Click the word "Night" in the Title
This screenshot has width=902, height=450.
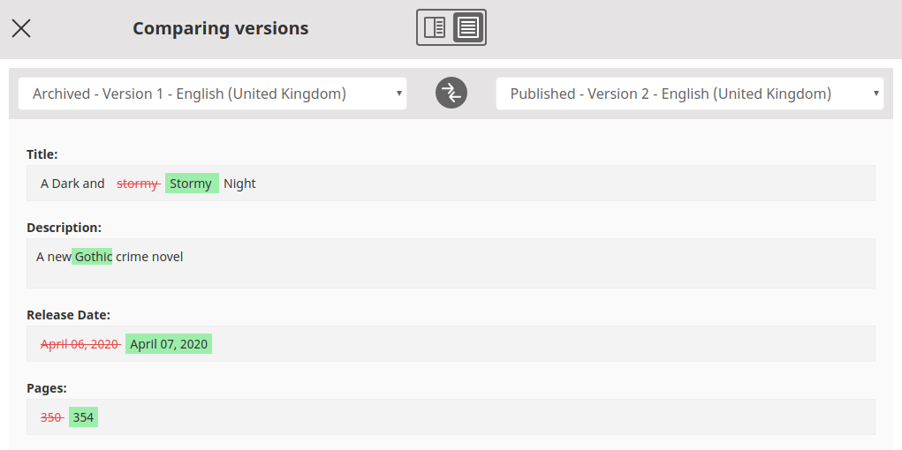point(239,184)
